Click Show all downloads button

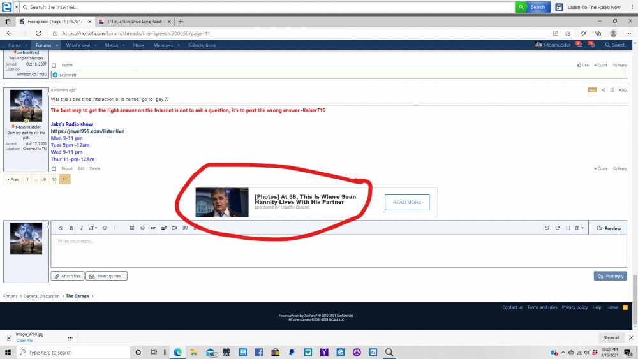(x=611, y=337)
